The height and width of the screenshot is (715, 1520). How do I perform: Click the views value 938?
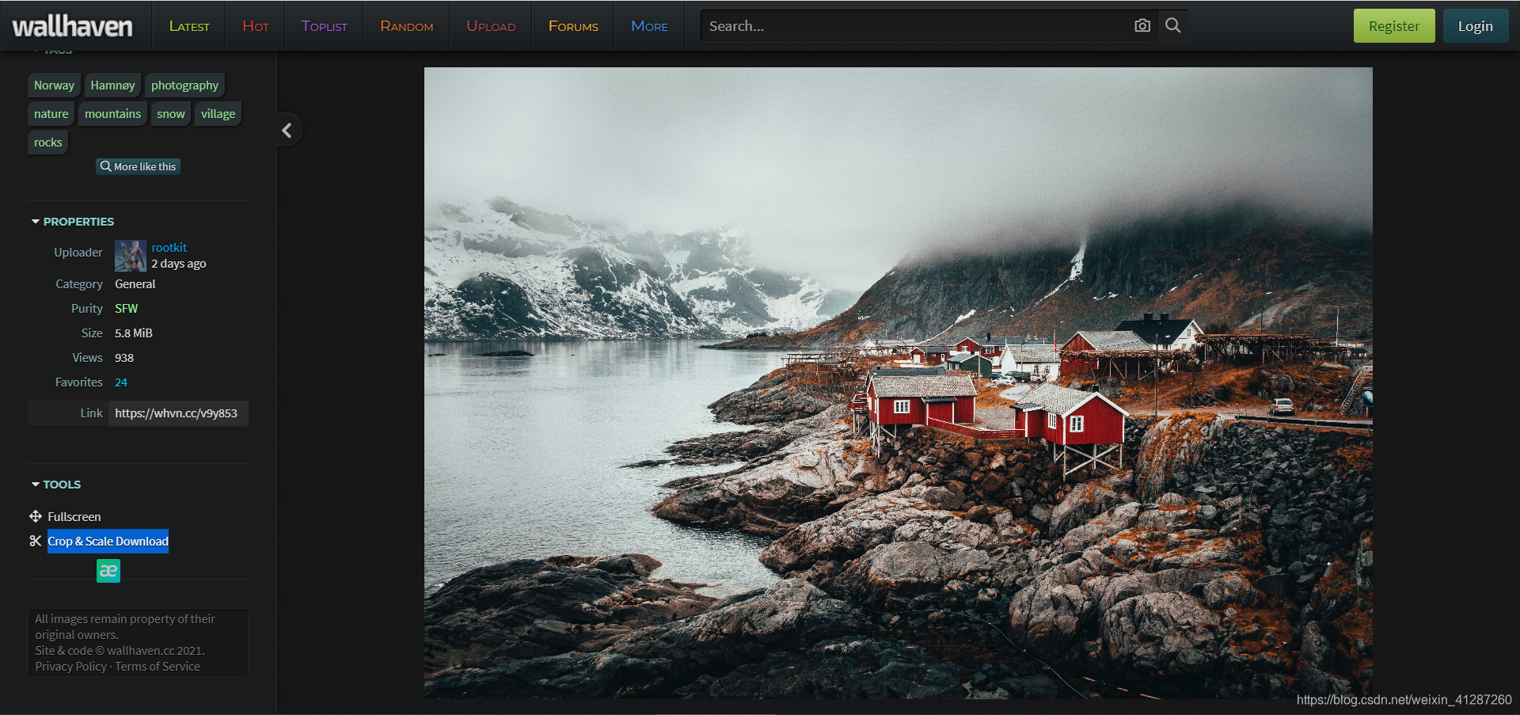coord(124,357)
